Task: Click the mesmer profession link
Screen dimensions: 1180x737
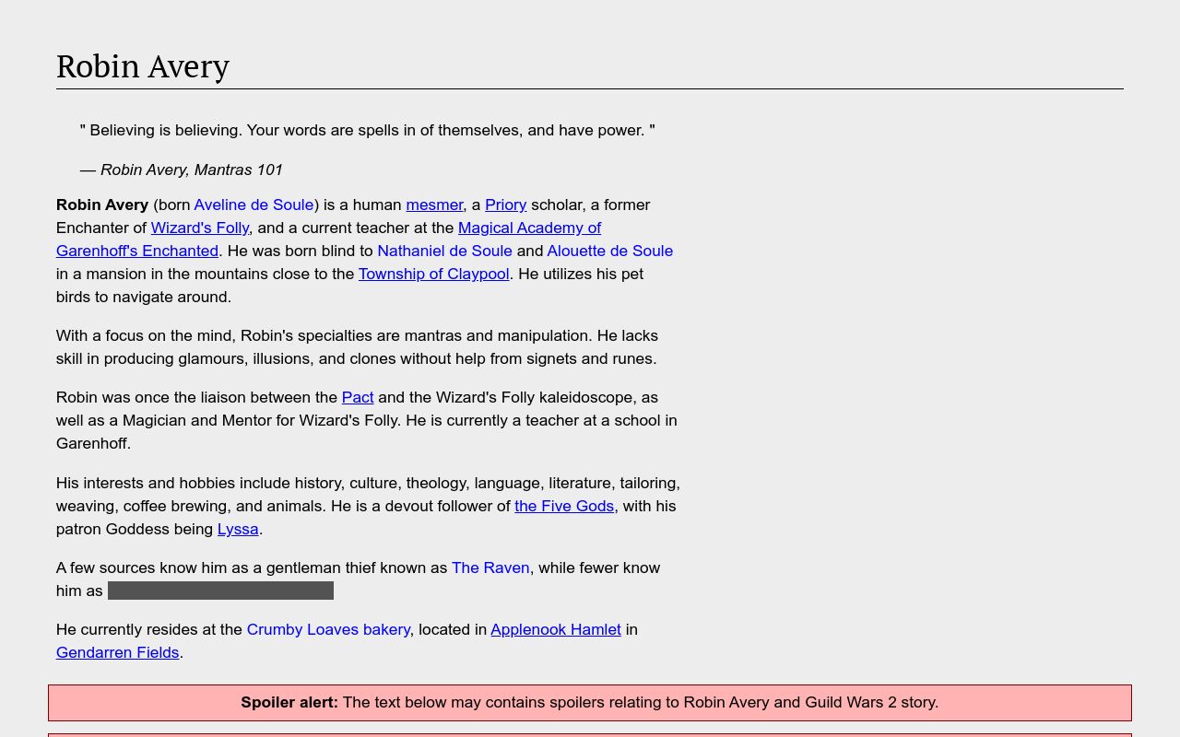Action: click(434, 205)
